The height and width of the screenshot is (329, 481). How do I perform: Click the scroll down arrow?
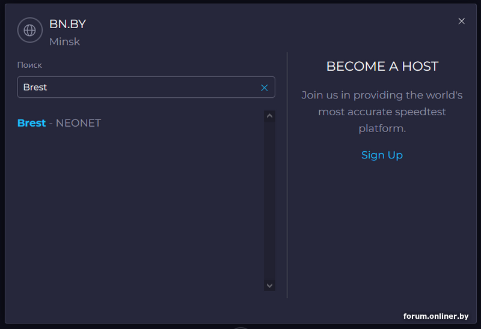click(x=269, y=286)
